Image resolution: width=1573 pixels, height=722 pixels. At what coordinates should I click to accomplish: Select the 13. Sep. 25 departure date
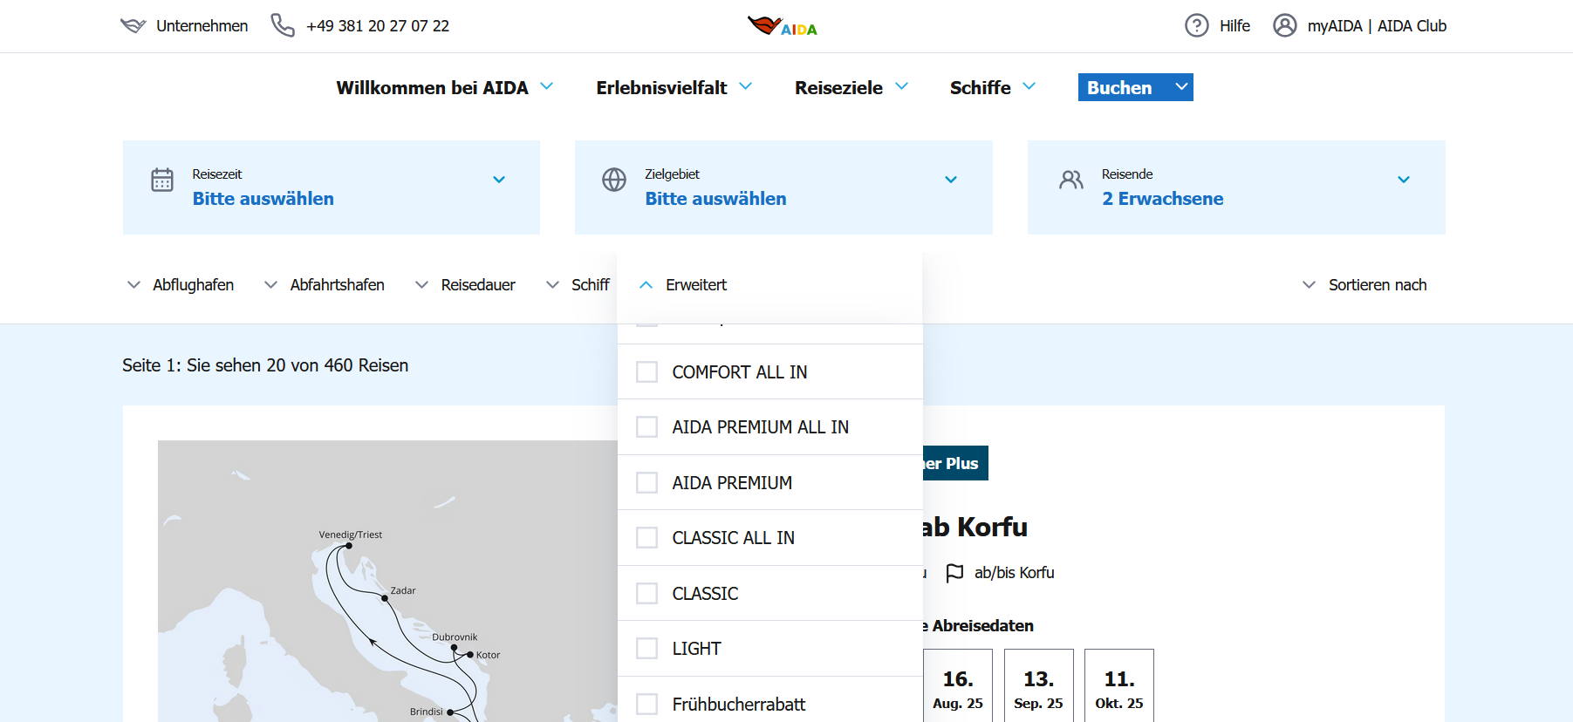click(x=1038, y=685)
